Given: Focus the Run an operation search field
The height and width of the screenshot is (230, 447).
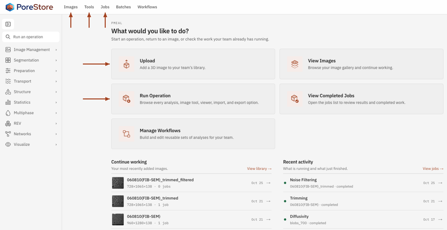Looking at the screenshot, I should click(31, 37).
